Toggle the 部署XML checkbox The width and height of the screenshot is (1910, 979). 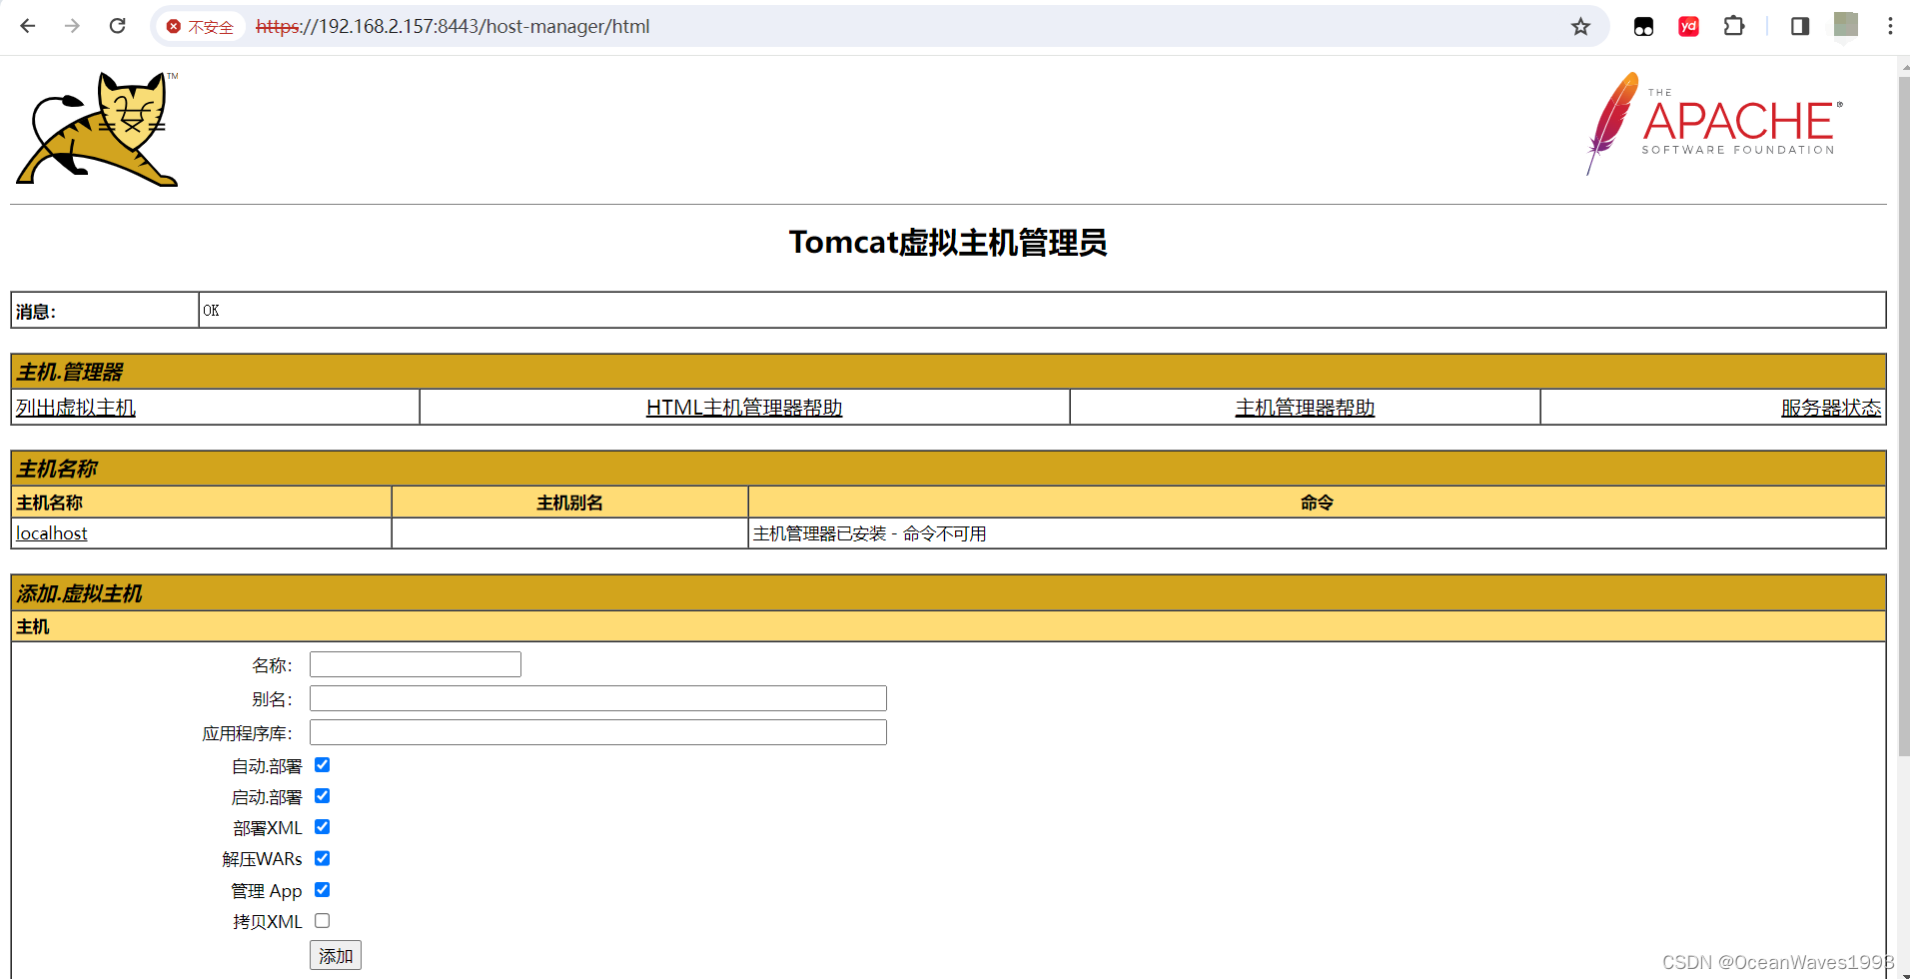[x=322, y=827]
